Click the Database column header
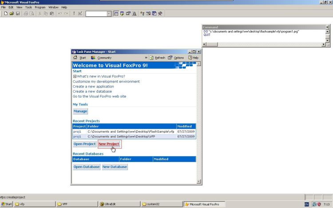 [x=95, y=159]
